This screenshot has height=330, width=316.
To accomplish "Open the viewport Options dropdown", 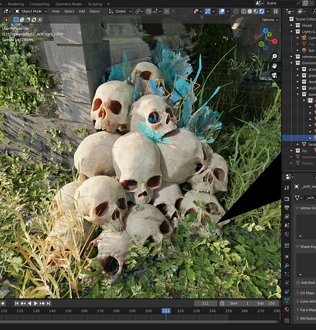I will coord(270,20).
